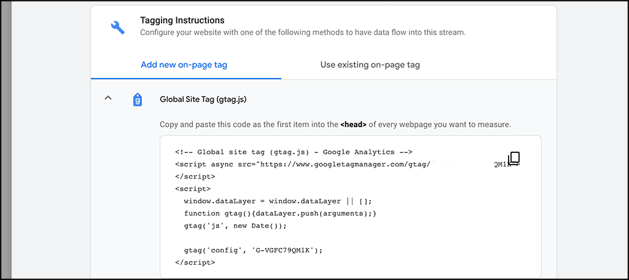Click the first closing </script> line
Image resolution: width=629 pixels, height=280 pixels.
pos(195,176)
